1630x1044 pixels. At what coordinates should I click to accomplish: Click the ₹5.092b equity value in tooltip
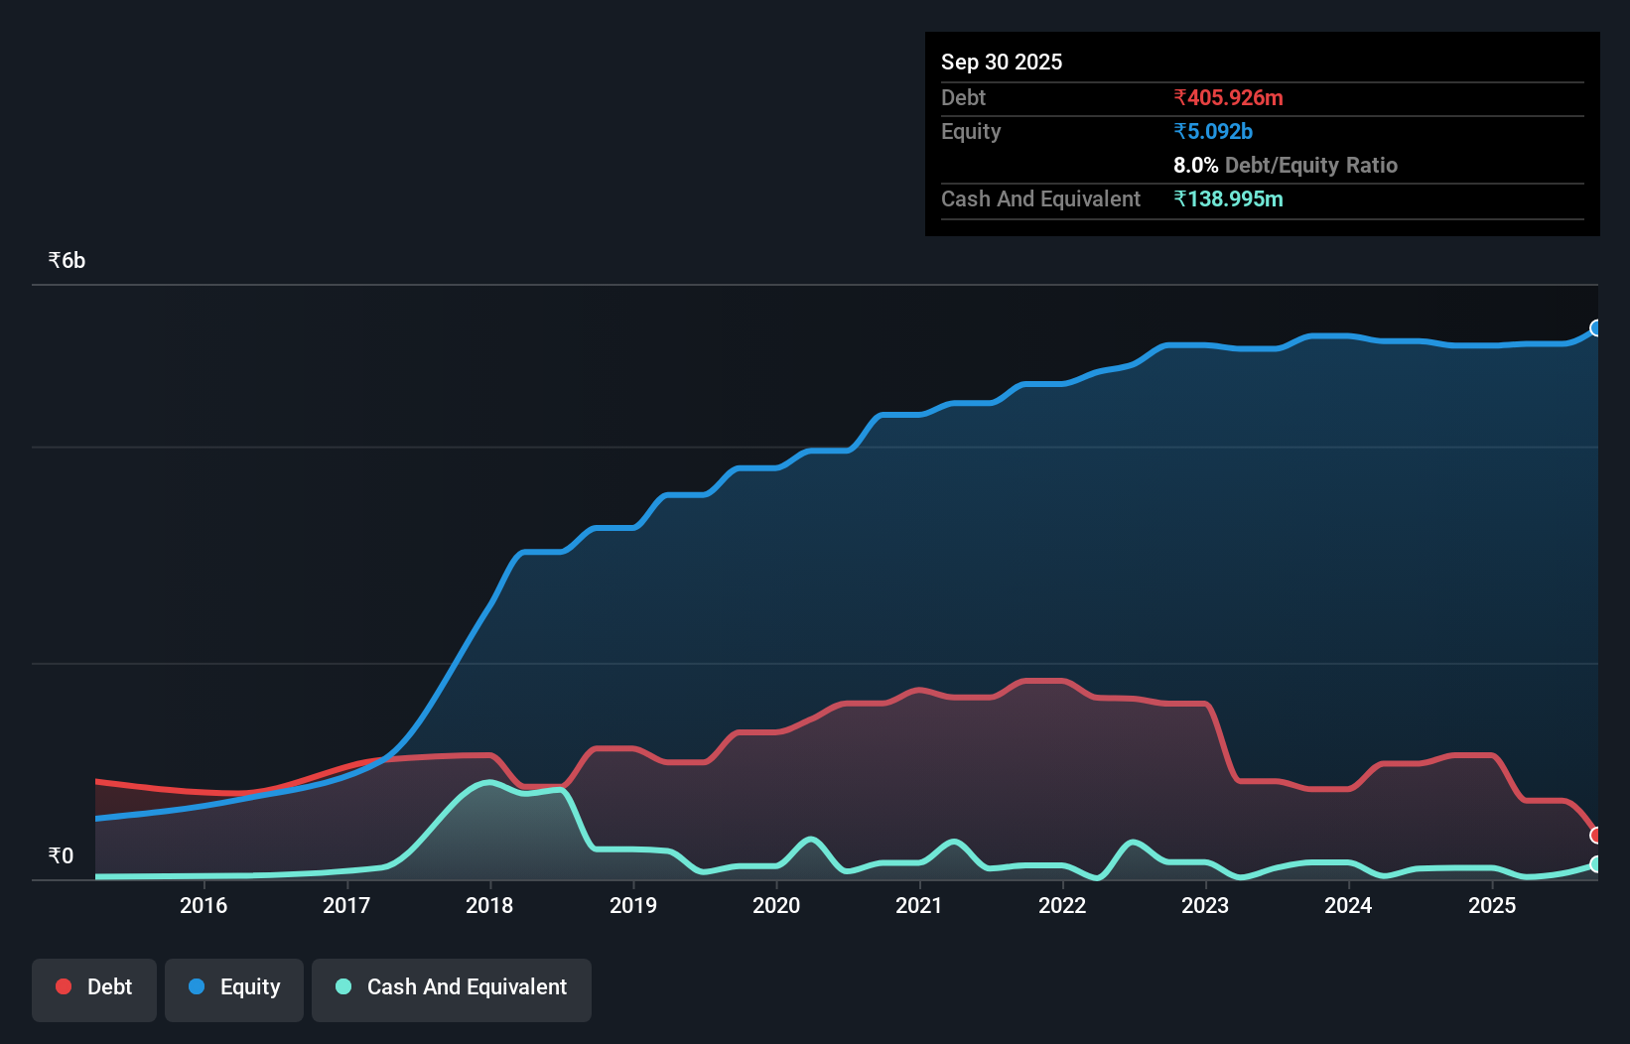(1212, 131)
